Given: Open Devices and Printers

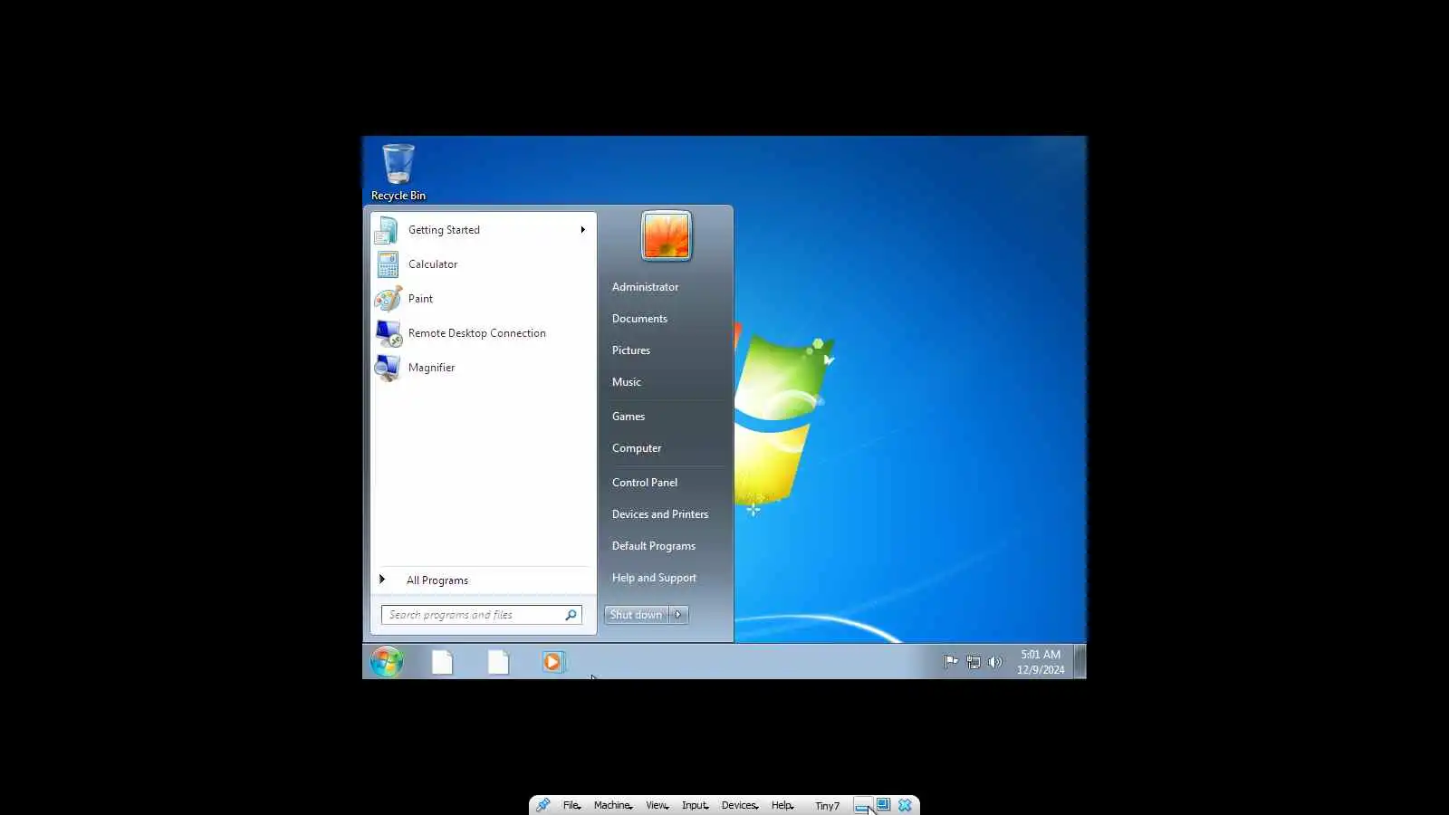Looking at the screenshot, I should coord(660,514).
